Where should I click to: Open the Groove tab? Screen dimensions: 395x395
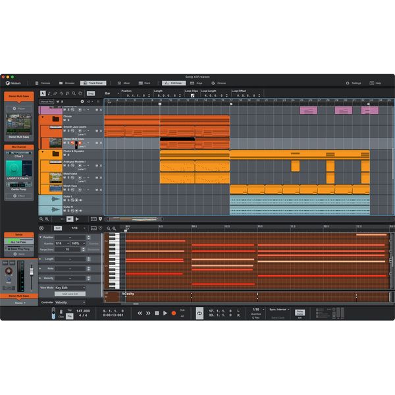(219, 83)
